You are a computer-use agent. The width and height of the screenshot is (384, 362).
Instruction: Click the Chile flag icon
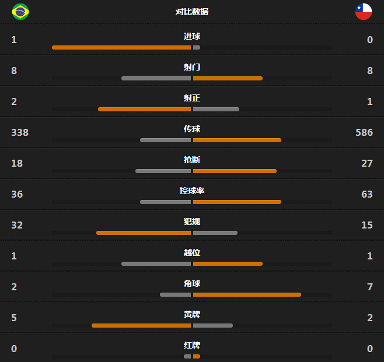click(x=364, y=12)
